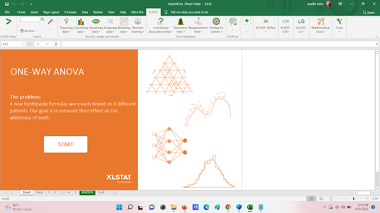
Task: Click the Insert Function fx icon
Action: [56, 44]
